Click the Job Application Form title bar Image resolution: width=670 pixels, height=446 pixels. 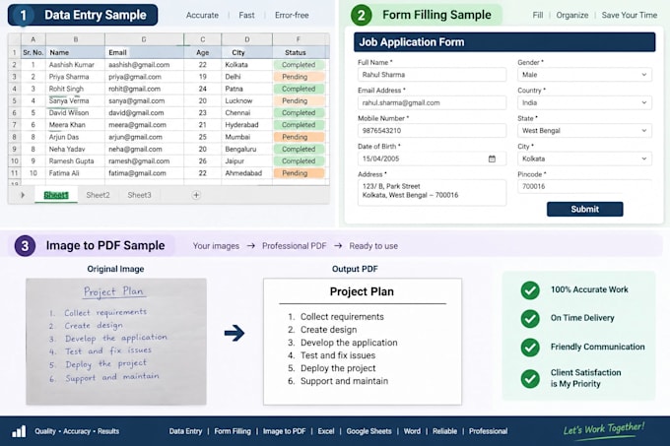coord(504,41)
